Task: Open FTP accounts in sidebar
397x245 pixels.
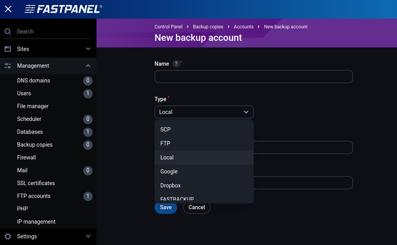Action: tap(34, 196)
